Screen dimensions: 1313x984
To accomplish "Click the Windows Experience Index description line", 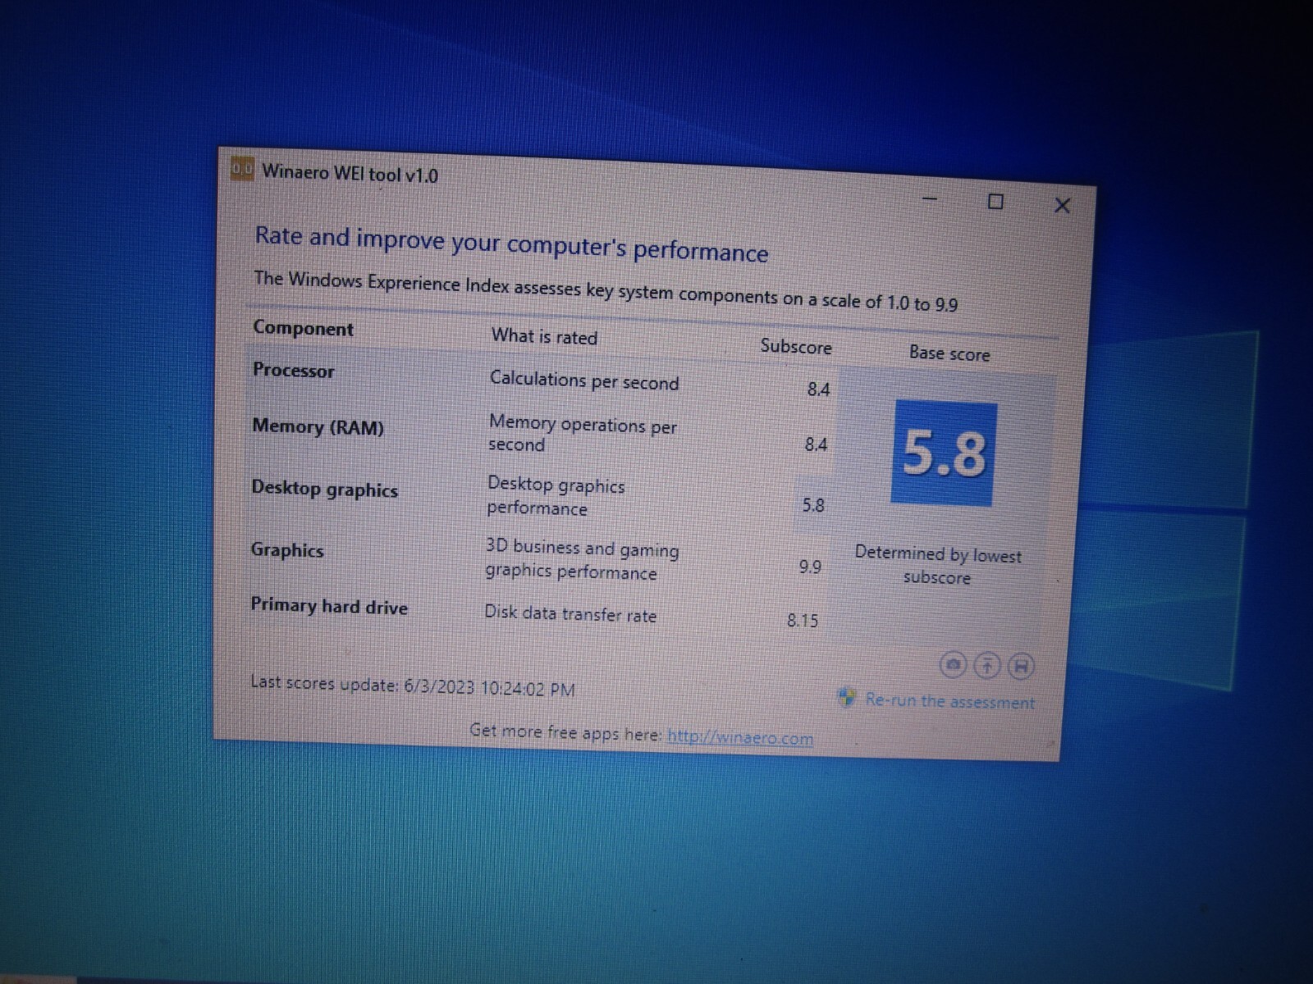I will [x=606, y=291].
